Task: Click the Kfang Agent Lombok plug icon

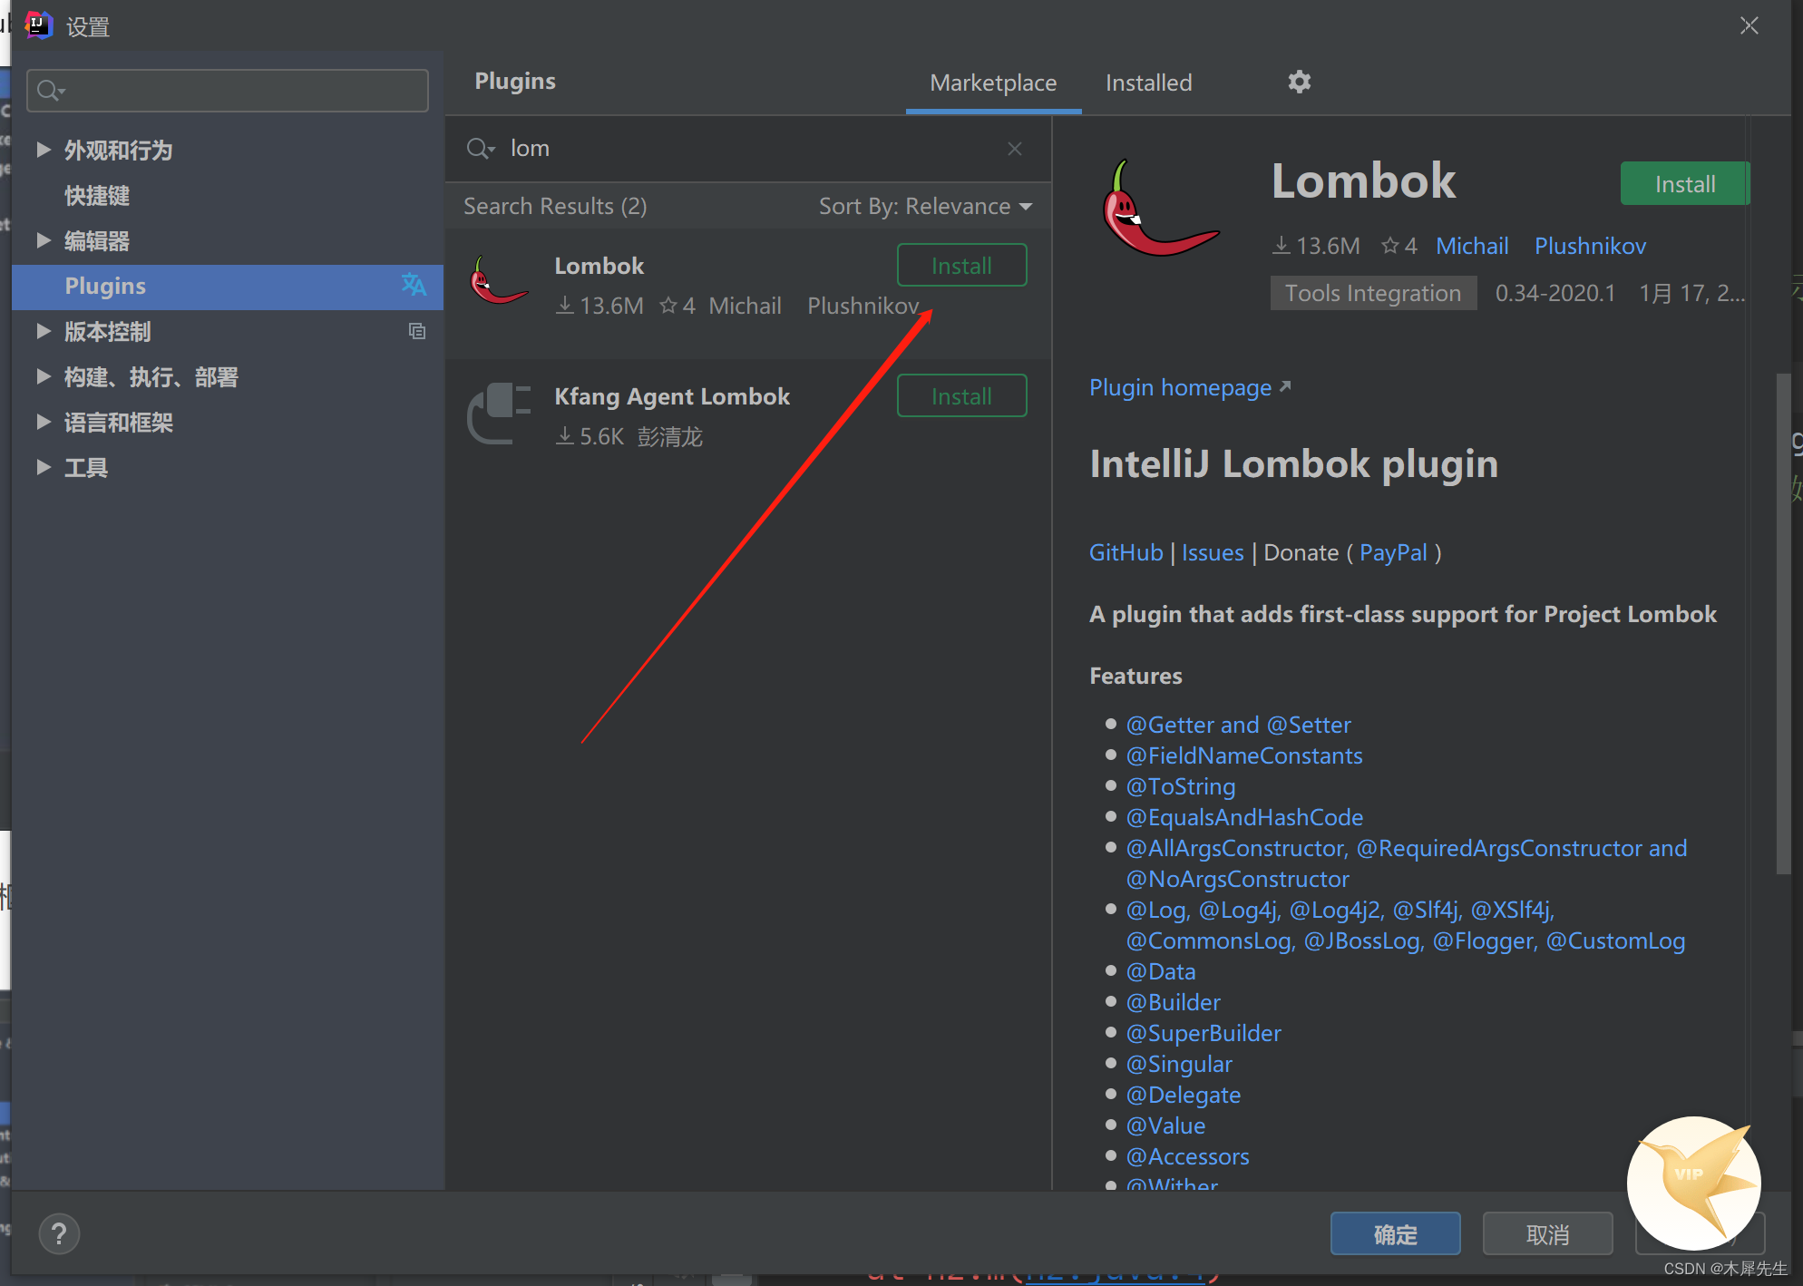Action: click(498, 413)
